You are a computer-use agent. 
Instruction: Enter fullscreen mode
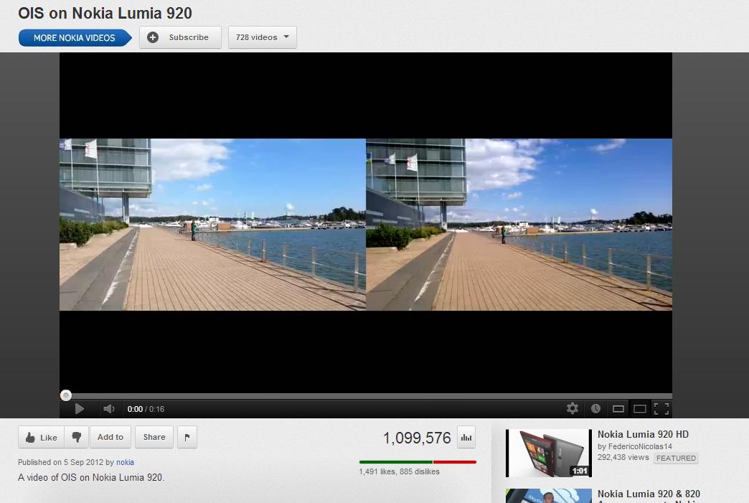click(x=661, y=409)
